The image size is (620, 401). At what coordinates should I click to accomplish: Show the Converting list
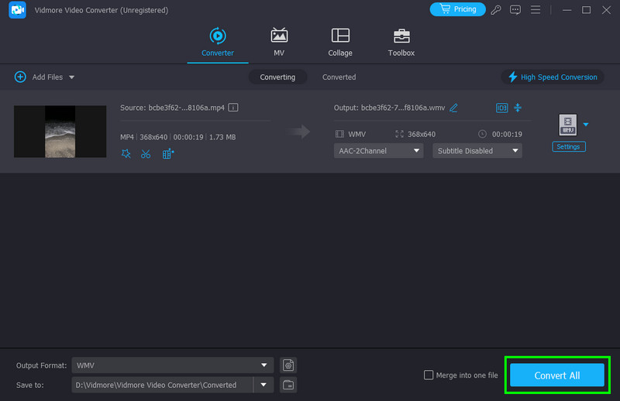coord(277,77)
